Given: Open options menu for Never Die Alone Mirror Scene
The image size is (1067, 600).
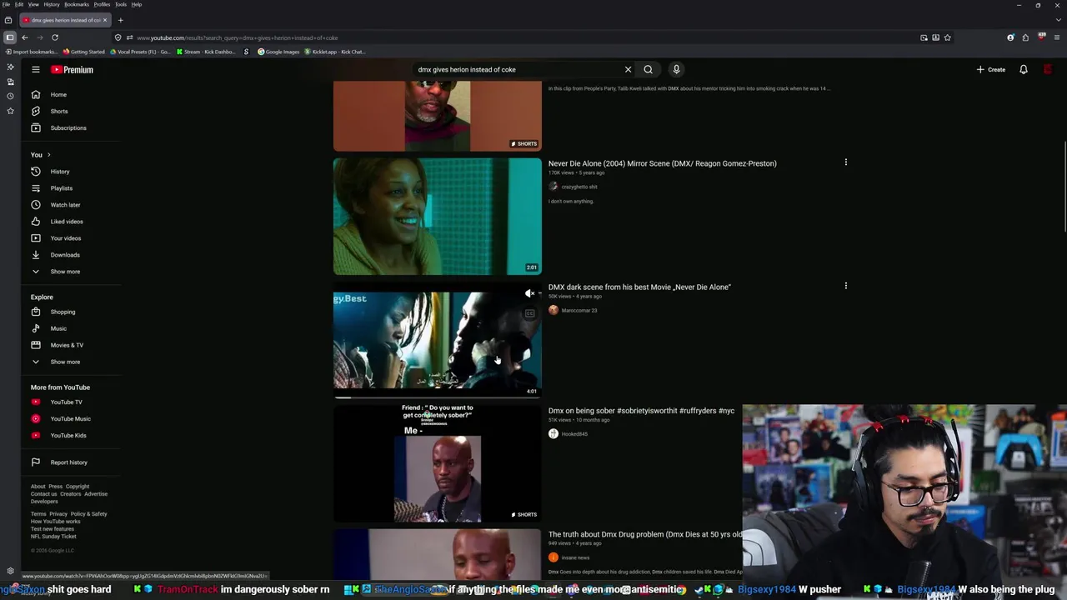Looking at the screenshot, I should (845, 162).
